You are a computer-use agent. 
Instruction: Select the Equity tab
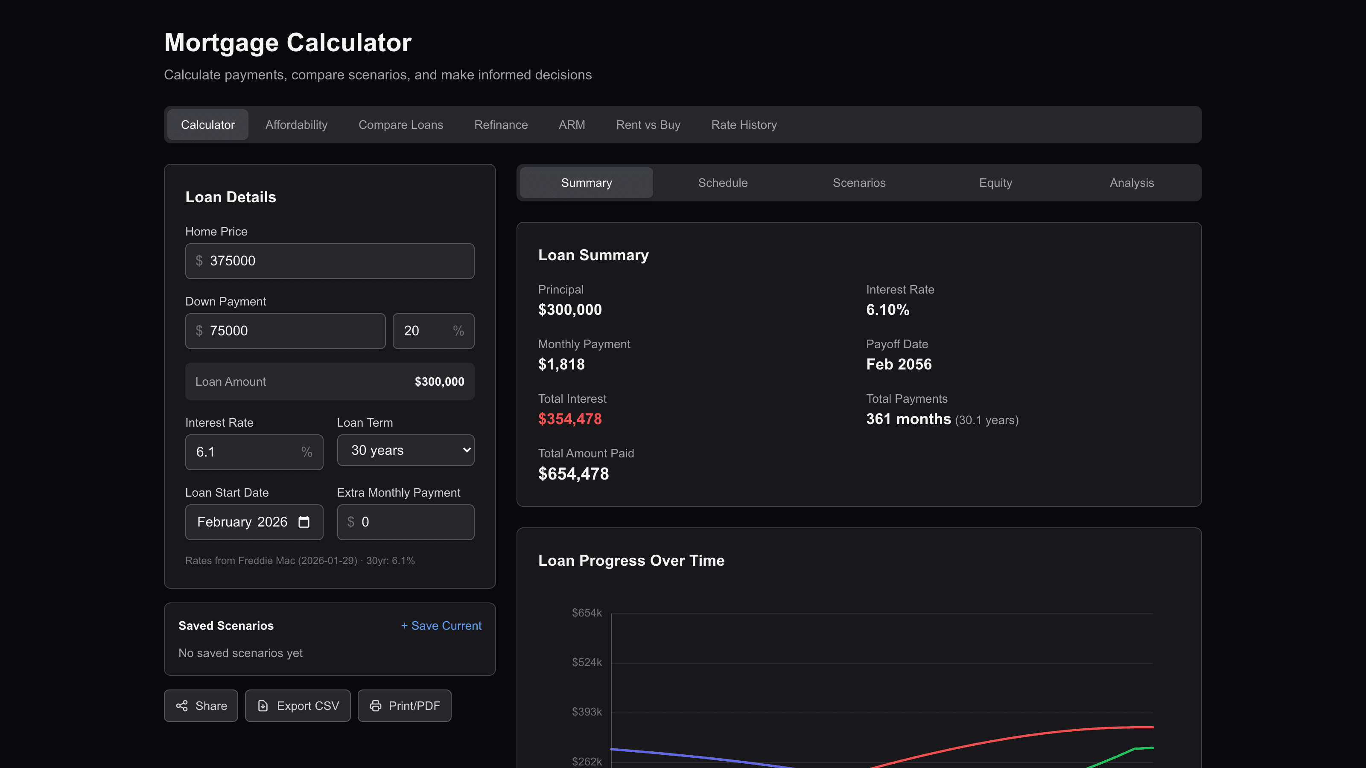995,182
